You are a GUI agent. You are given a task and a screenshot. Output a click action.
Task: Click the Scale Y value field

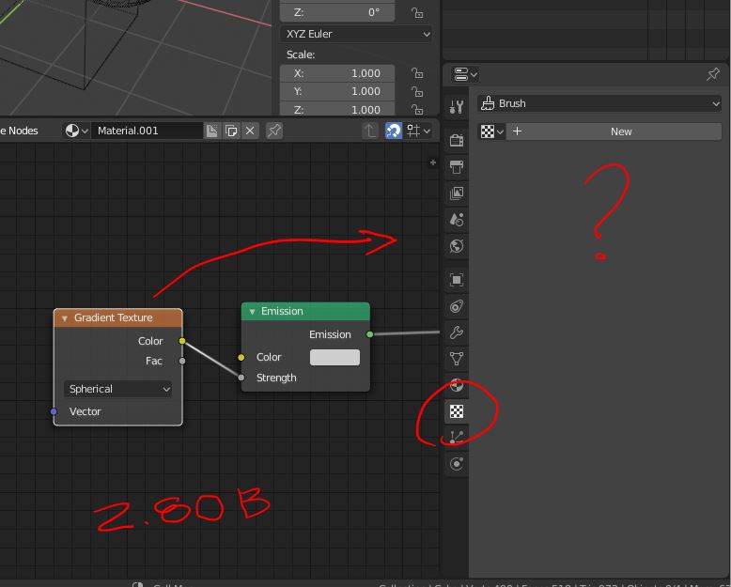337,91
